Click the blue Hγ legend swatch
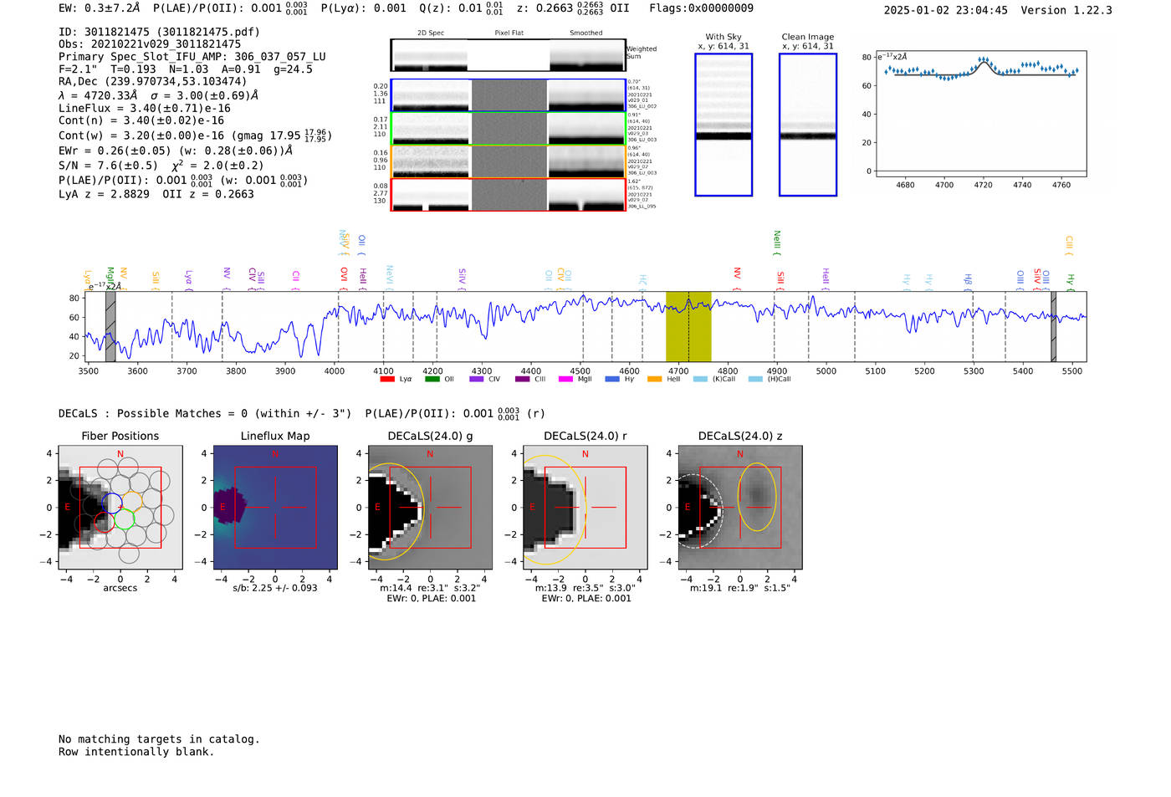Image resolution: width=1171 pixels, height=797 pixels. point(612,379)
